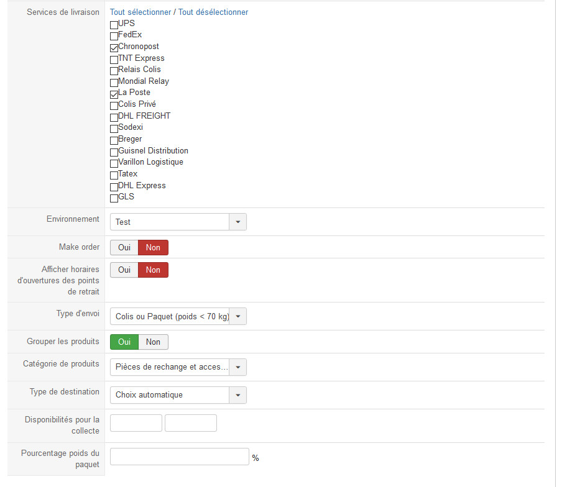Check the UPS delivery service checkbox
Viewport: 562px width, 487px height.
click(x=114, y=25)
